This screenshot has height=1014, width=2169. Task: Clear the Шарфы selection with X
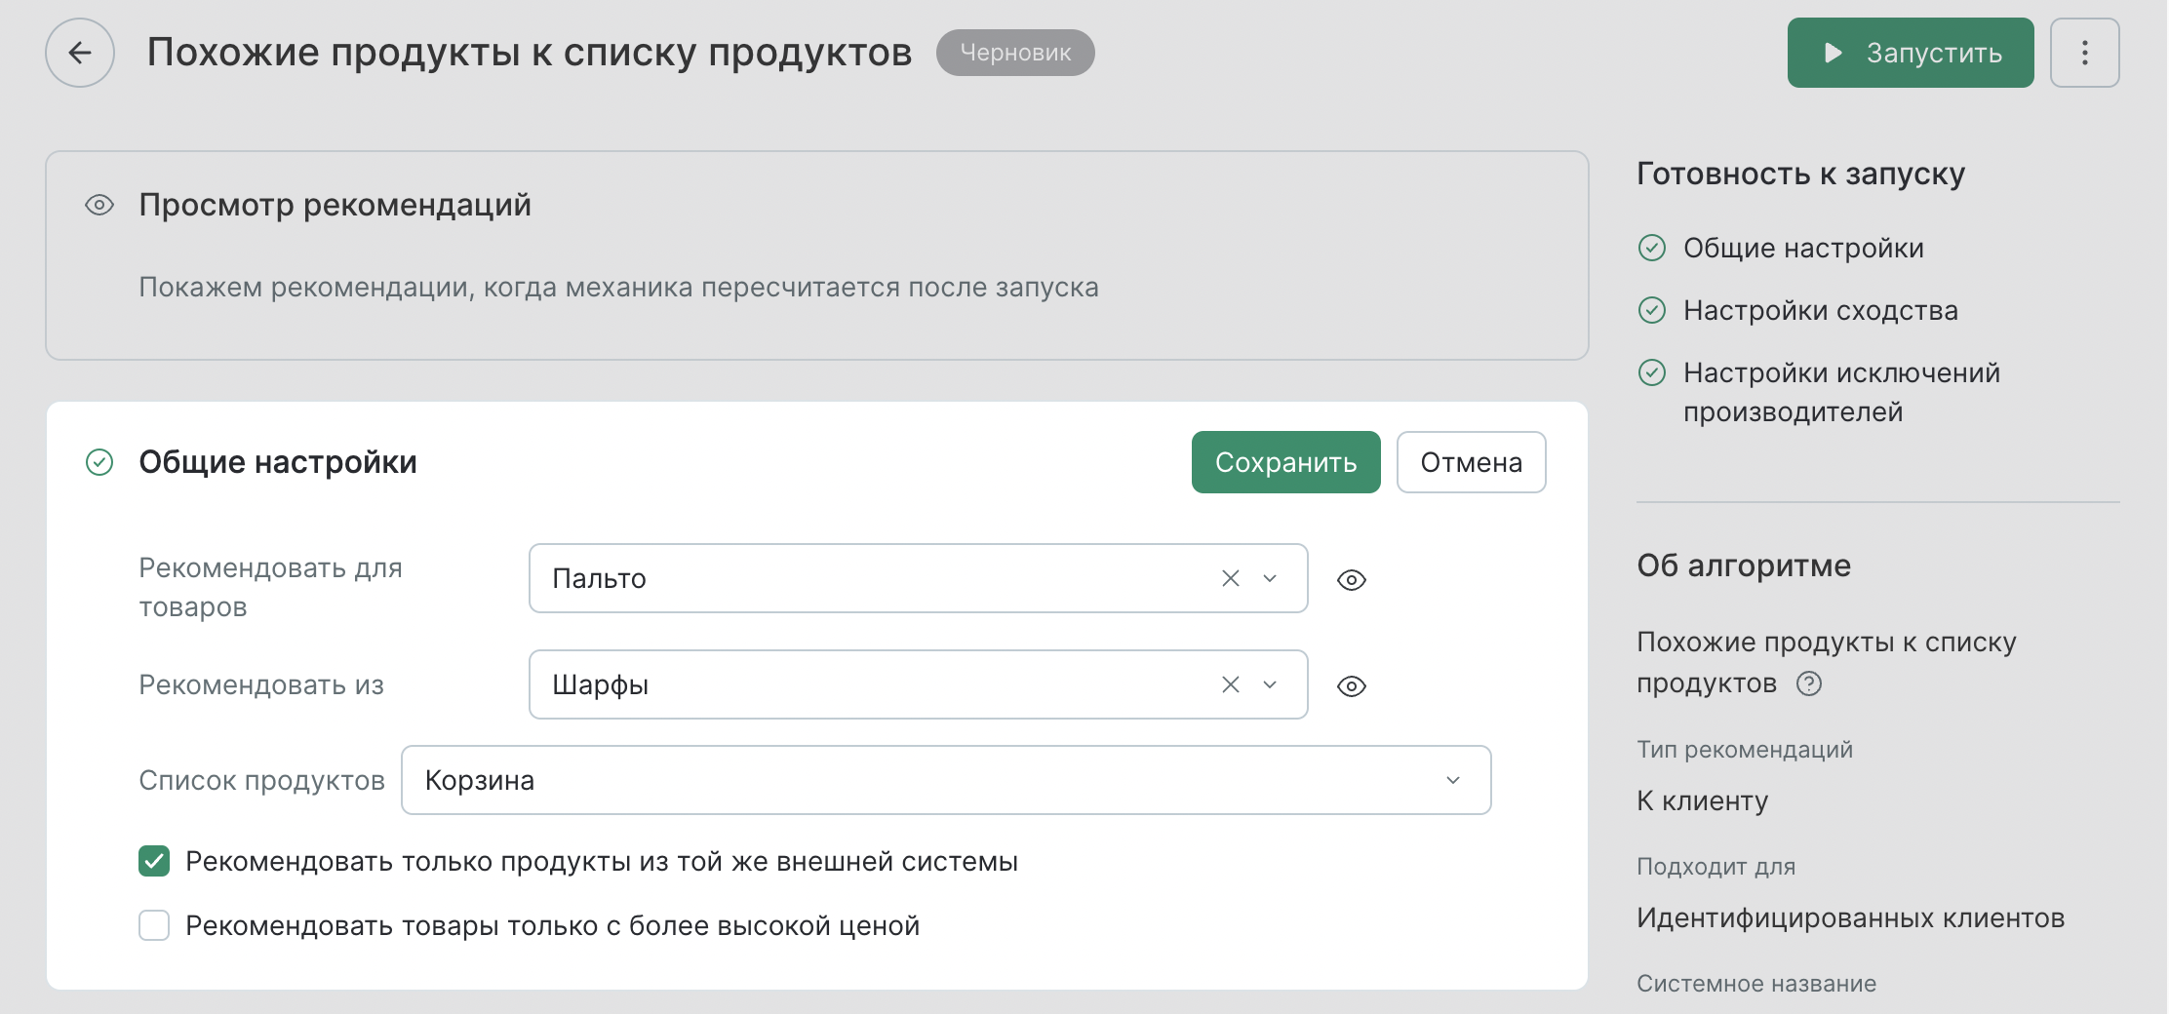[x=1231, y=684]
